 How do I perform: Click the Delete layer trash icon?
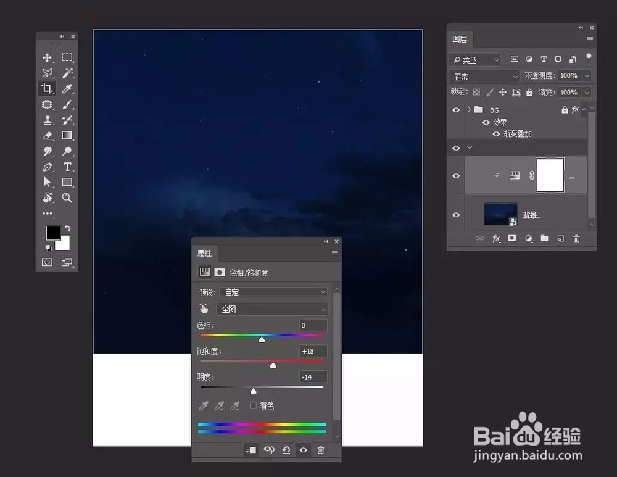click(x=576, y=238)
